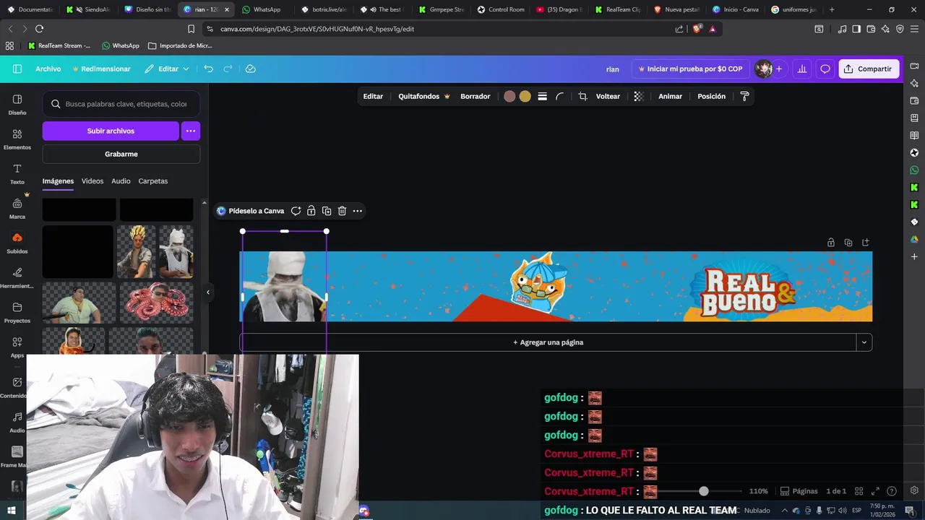
Task: Open more options in floating toolbar
Action: pyautogui.click(x=357, y=211)
